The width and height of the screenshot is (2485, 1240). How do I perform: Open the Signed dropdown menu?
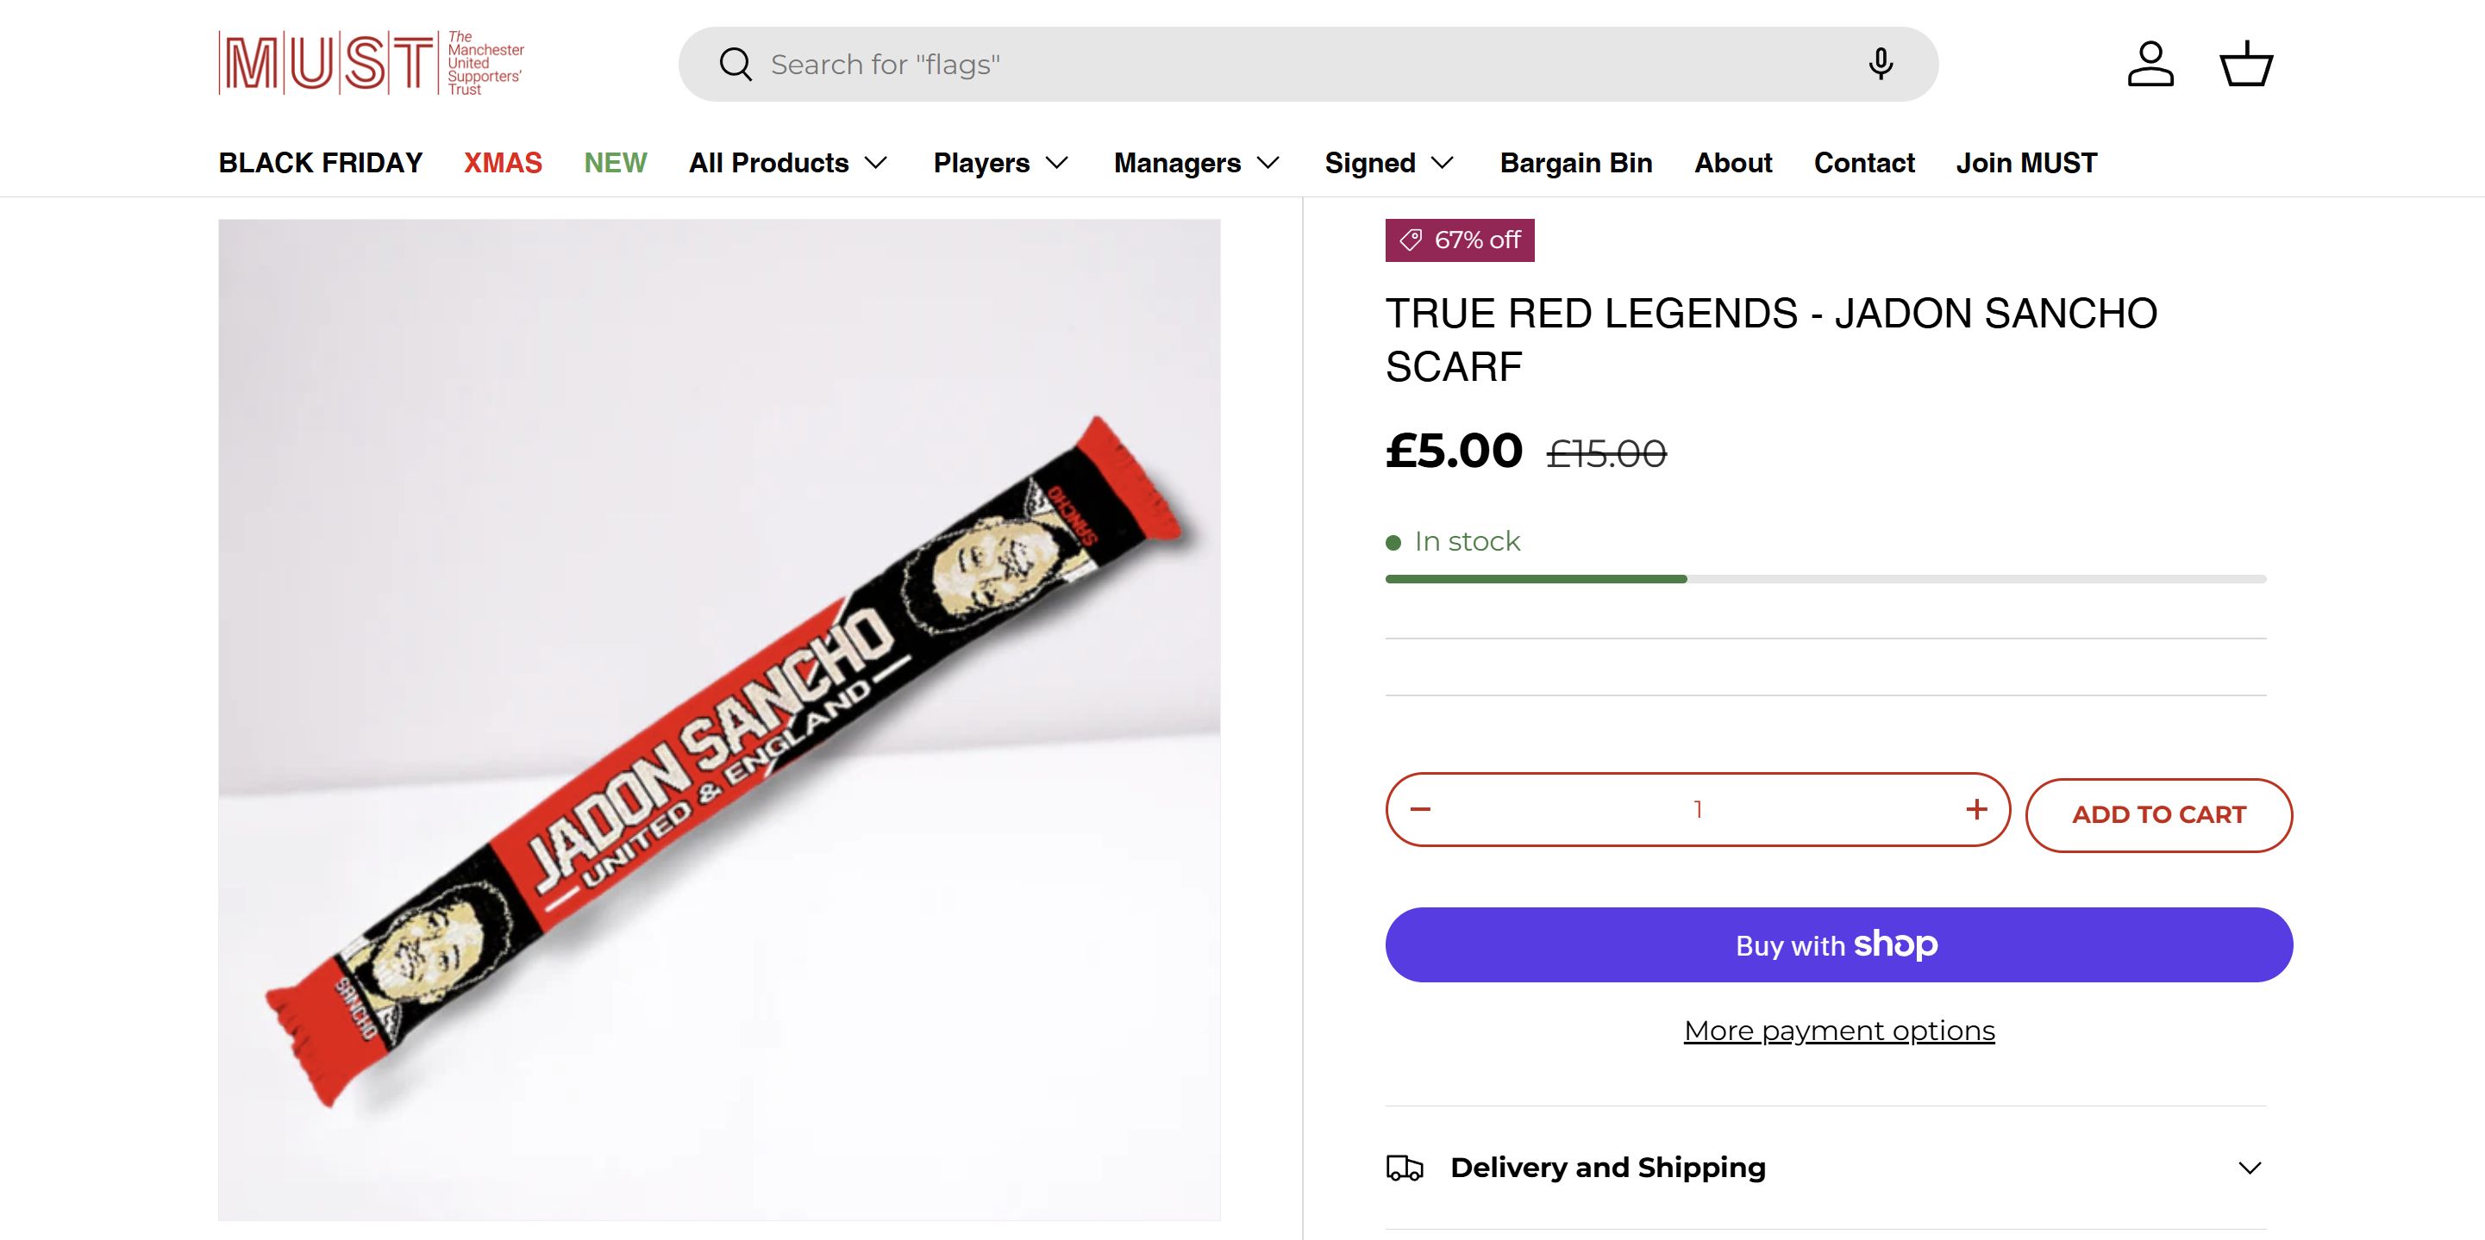(1388, 163)
